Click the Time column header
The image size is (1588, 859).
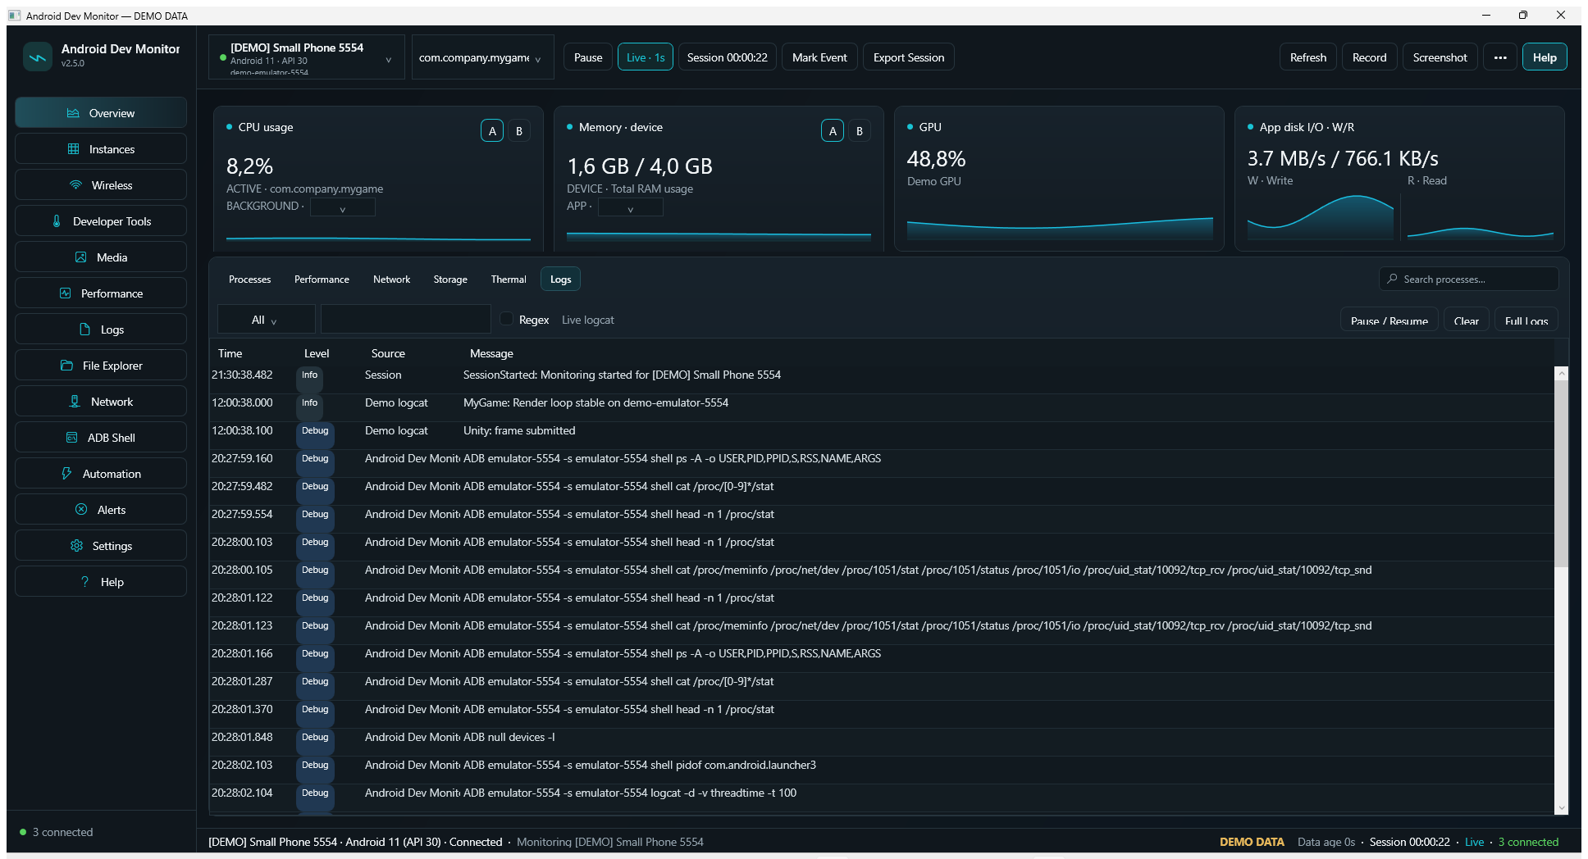click(x=230, y=353)
